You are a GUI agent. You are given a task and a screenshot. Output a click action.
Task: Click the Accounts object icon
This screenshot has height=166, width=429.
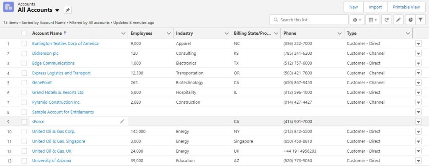point(8,7)
